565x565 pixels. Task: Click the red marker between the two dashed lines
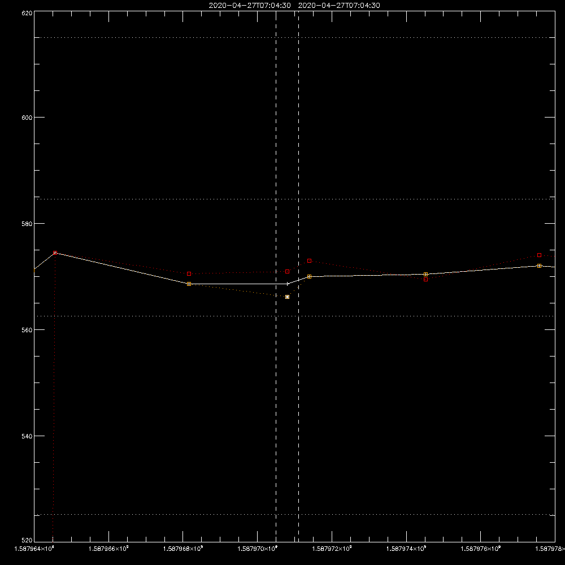coord(287,271)
